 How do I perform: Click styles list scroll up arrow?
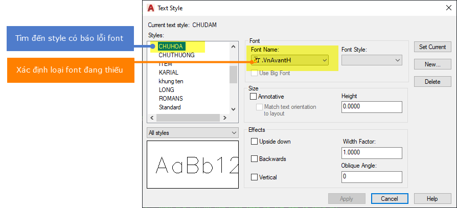(233, 47)
